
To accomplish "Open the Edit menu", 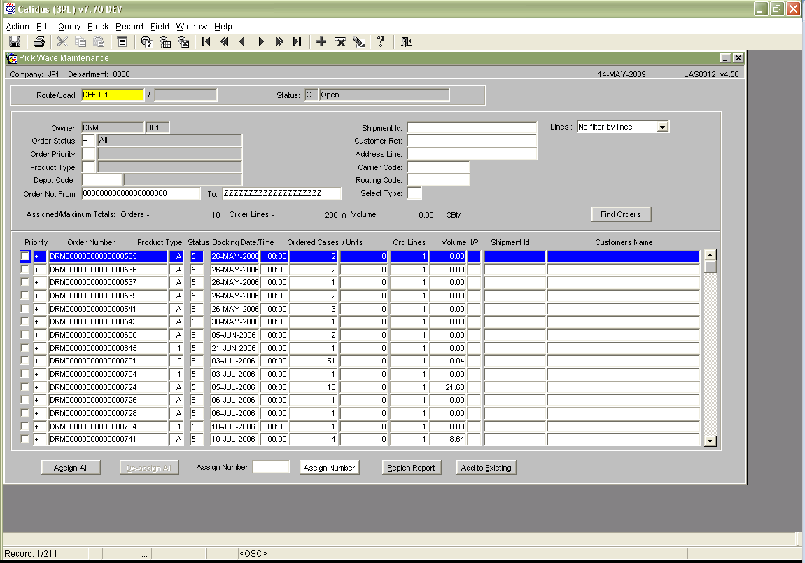I will coord(43,26).
